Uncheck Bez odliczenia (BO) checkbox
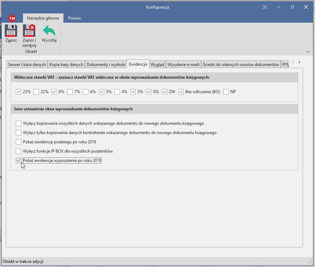The height and width of the screenshot is (267, 315). pyautogui.click(x=181, y=92)
